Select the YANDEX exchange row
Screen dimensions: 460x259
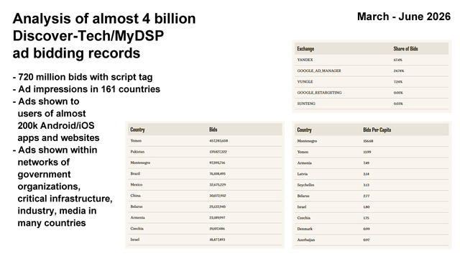tap(372, 60)
